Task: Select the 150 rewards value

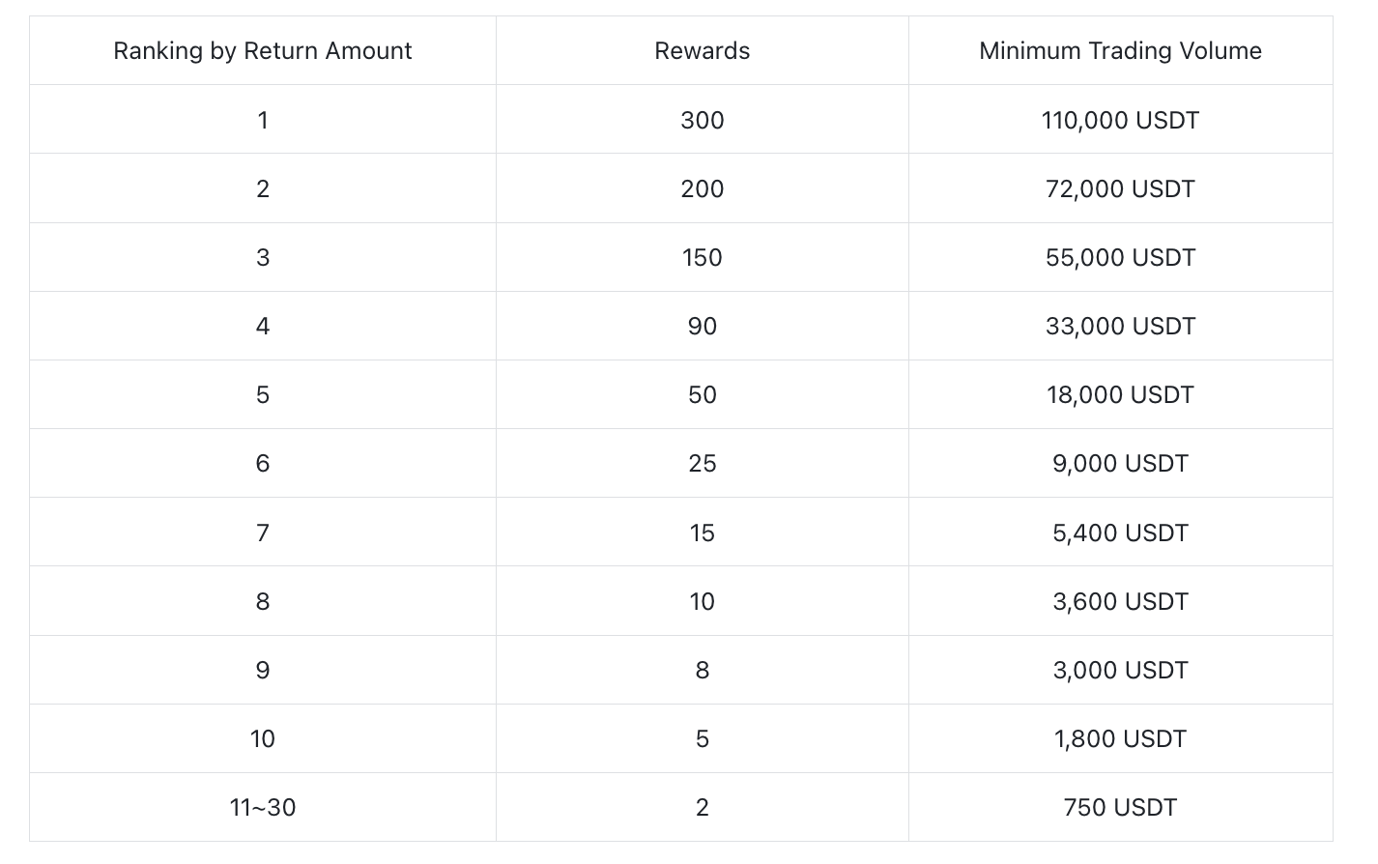Action: click(x=702, y=257)
